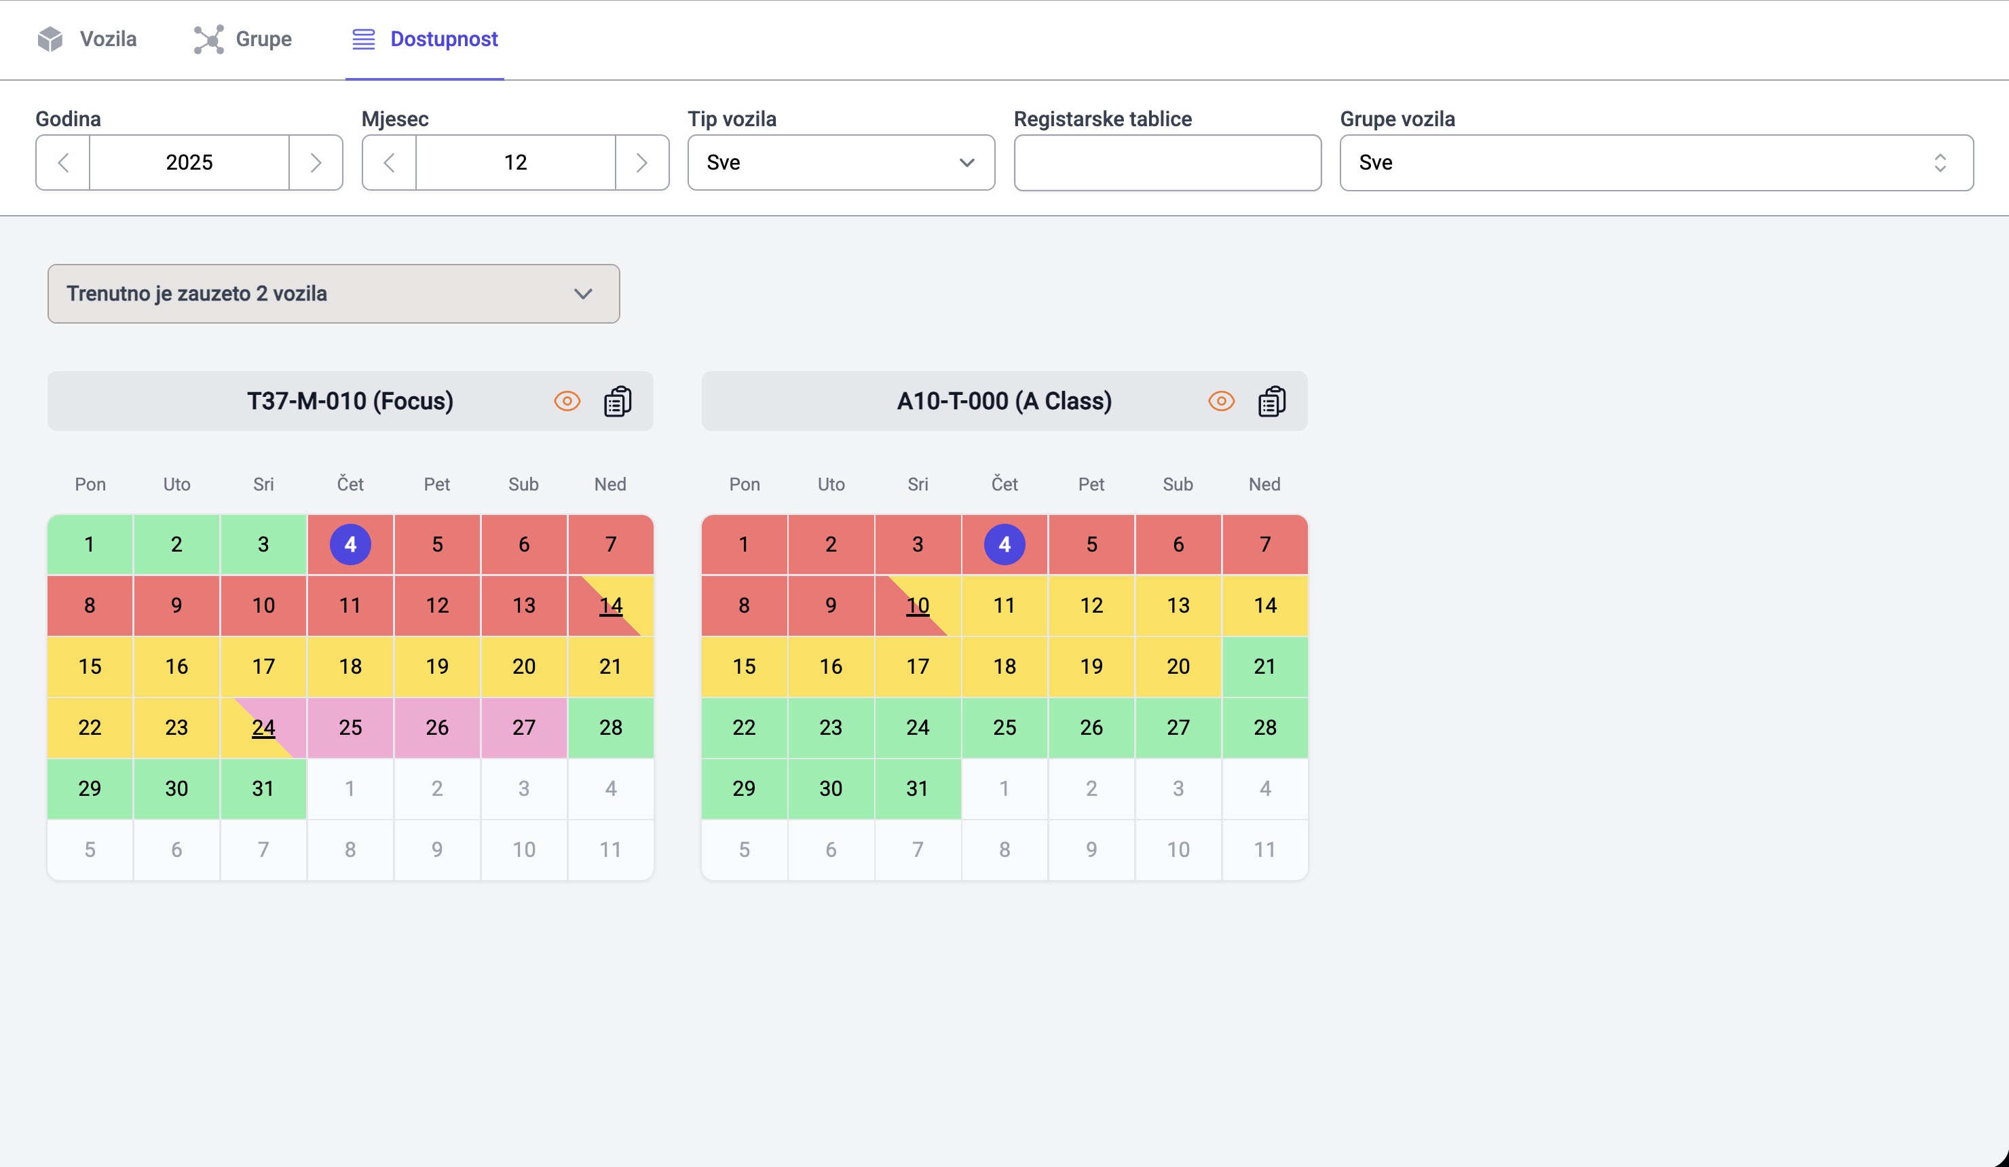Image resolution: width=2009 pixels, height=1167 pixels.
Task: Select underlined day 14 in Focus calendar
Action: point(611,605)
